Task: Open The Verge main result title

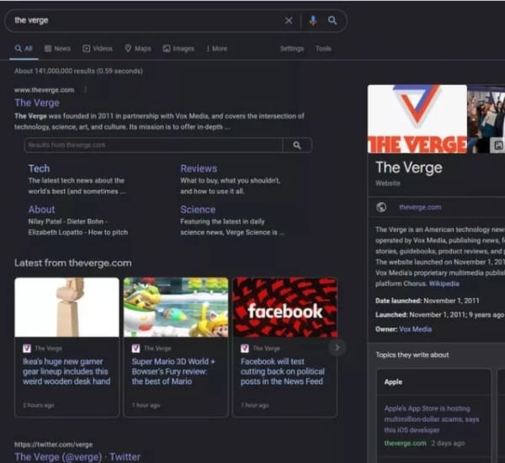Action: tap(37, 103)
